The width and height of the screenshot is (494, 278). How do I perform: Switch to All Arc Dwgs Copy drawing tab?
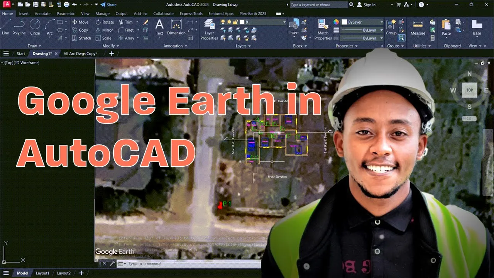[x=80, y=54]
